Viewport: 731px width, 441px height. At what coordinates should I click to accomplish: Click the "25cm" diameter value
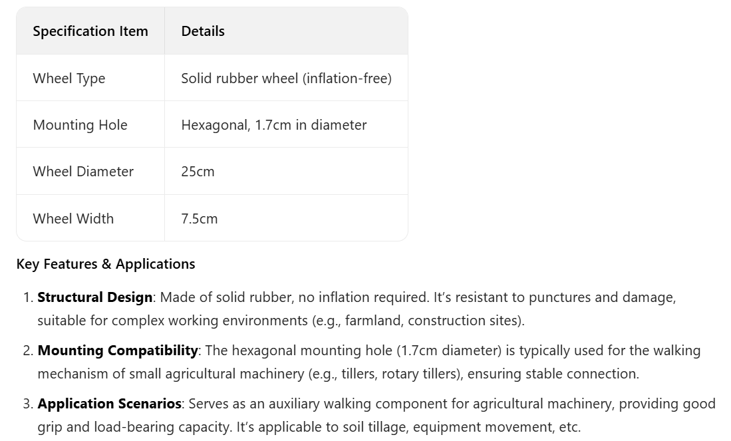click(x=198, y=172)
